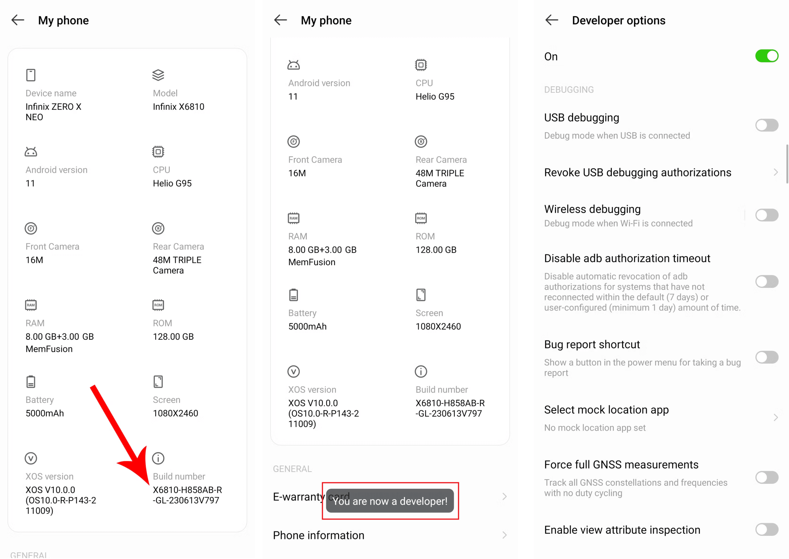Turn on Wireless debugging

(766, 215)
